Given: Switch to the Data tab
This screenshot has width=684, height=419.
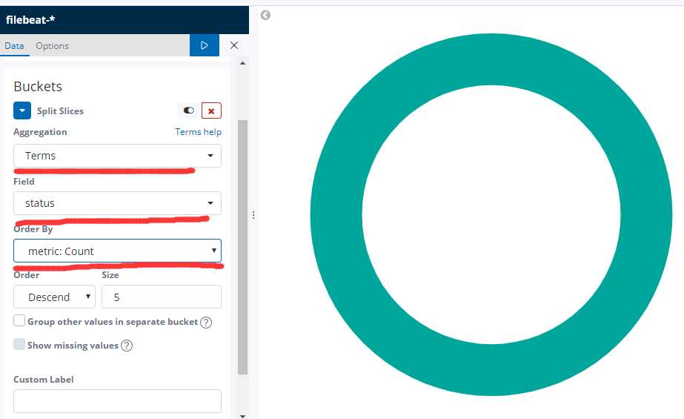Looking at the screenshot, I should coord(14,46).
